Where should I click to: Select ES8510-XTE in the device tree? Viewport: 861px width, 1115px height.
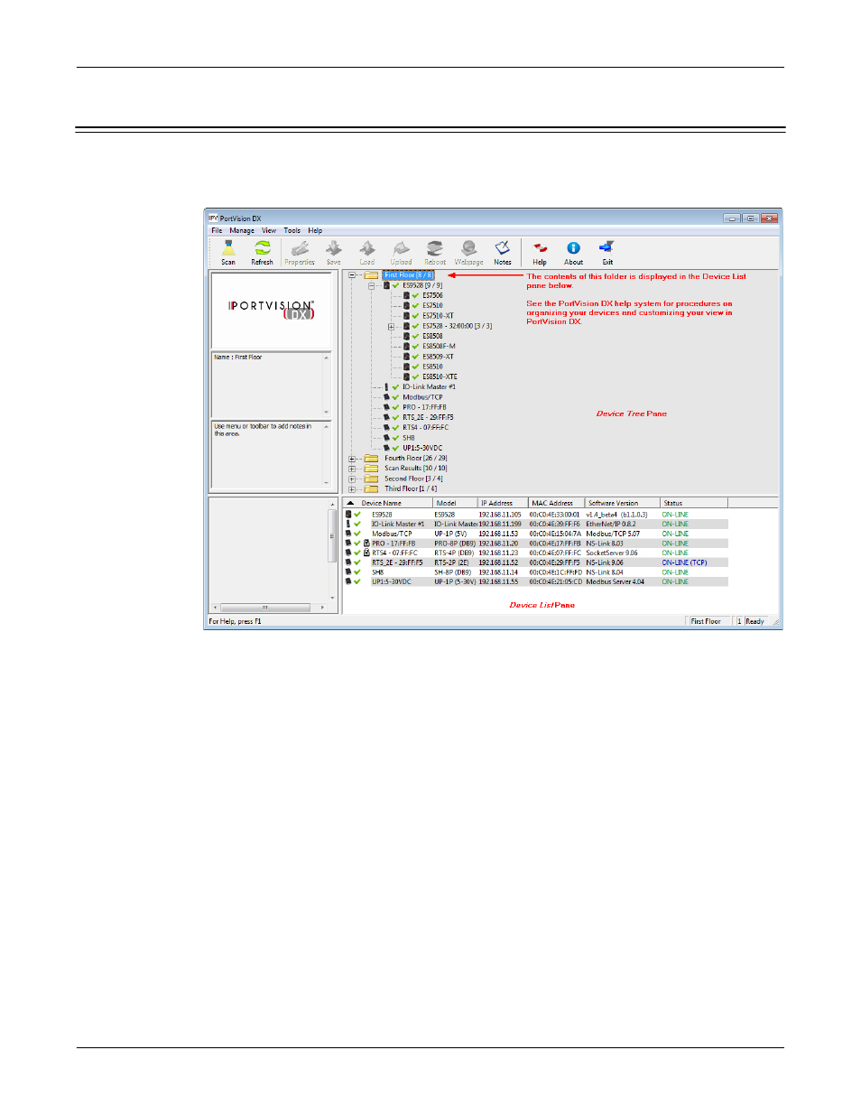440,376
